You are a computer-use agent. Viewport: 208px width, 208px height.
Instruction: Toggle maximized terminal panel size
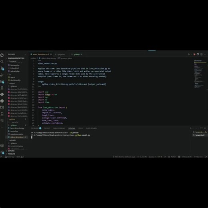click(x=201, y=128)
